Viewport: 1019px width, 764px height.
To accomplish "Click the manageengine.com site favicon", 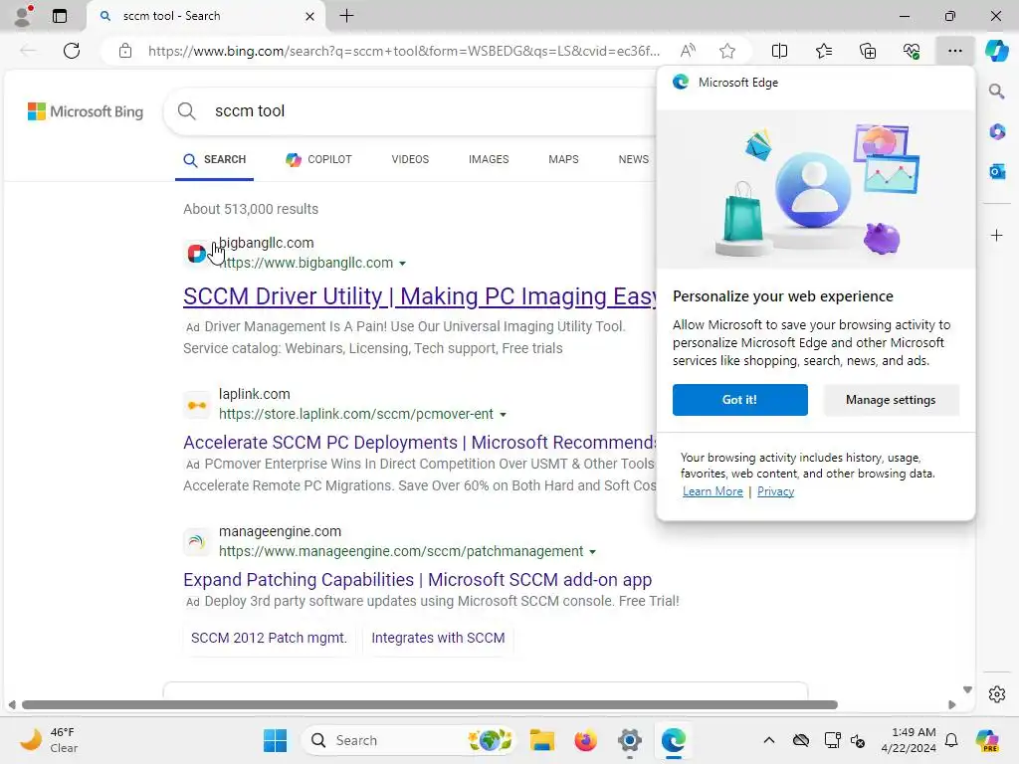I will pyautogui.click(x=196, y=541).
